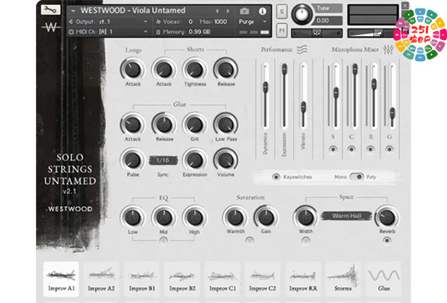Click the Glue Pulse knob
This screenshot has height=303, width=447.
pos(133,160)
